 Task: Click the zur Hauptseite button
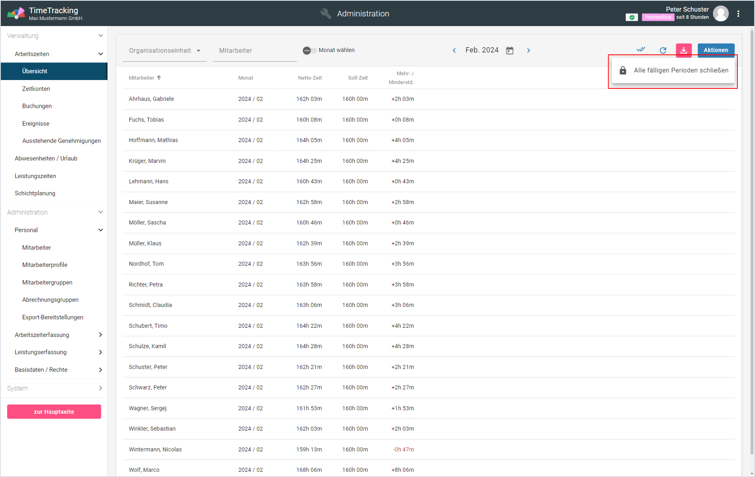point(54,412)
